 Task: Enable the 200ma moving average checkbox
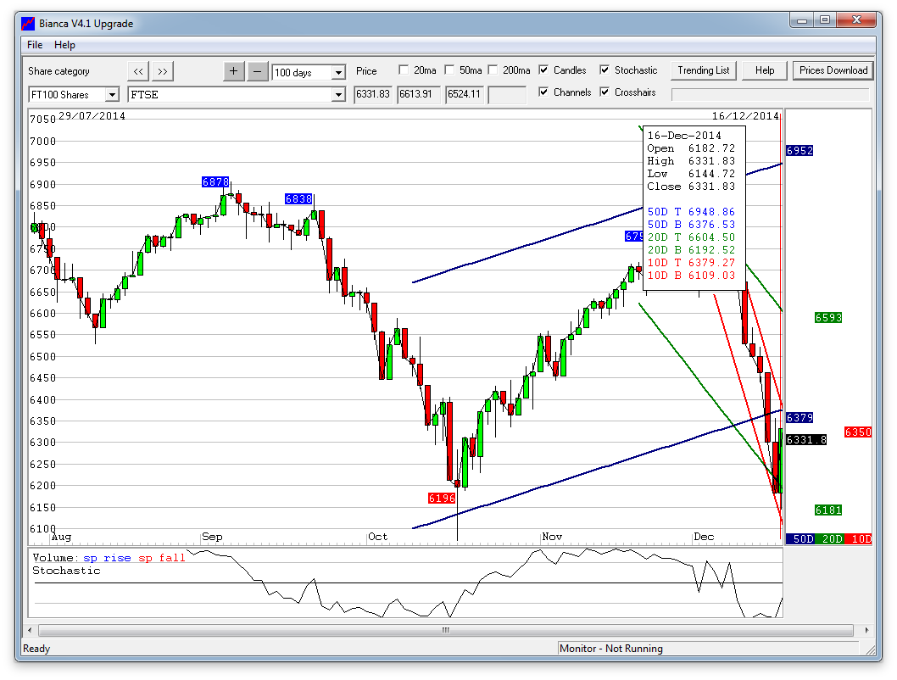493,70
